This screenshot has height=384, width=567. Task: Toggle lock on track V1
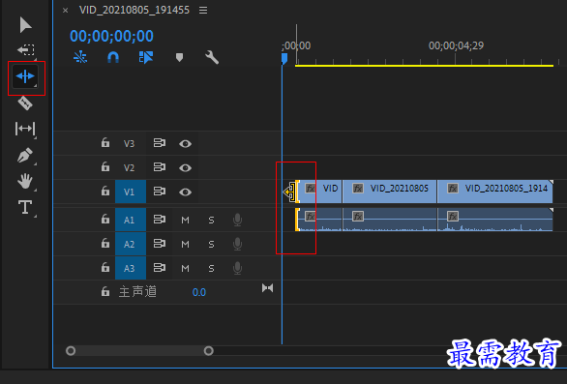click(105, 191)
